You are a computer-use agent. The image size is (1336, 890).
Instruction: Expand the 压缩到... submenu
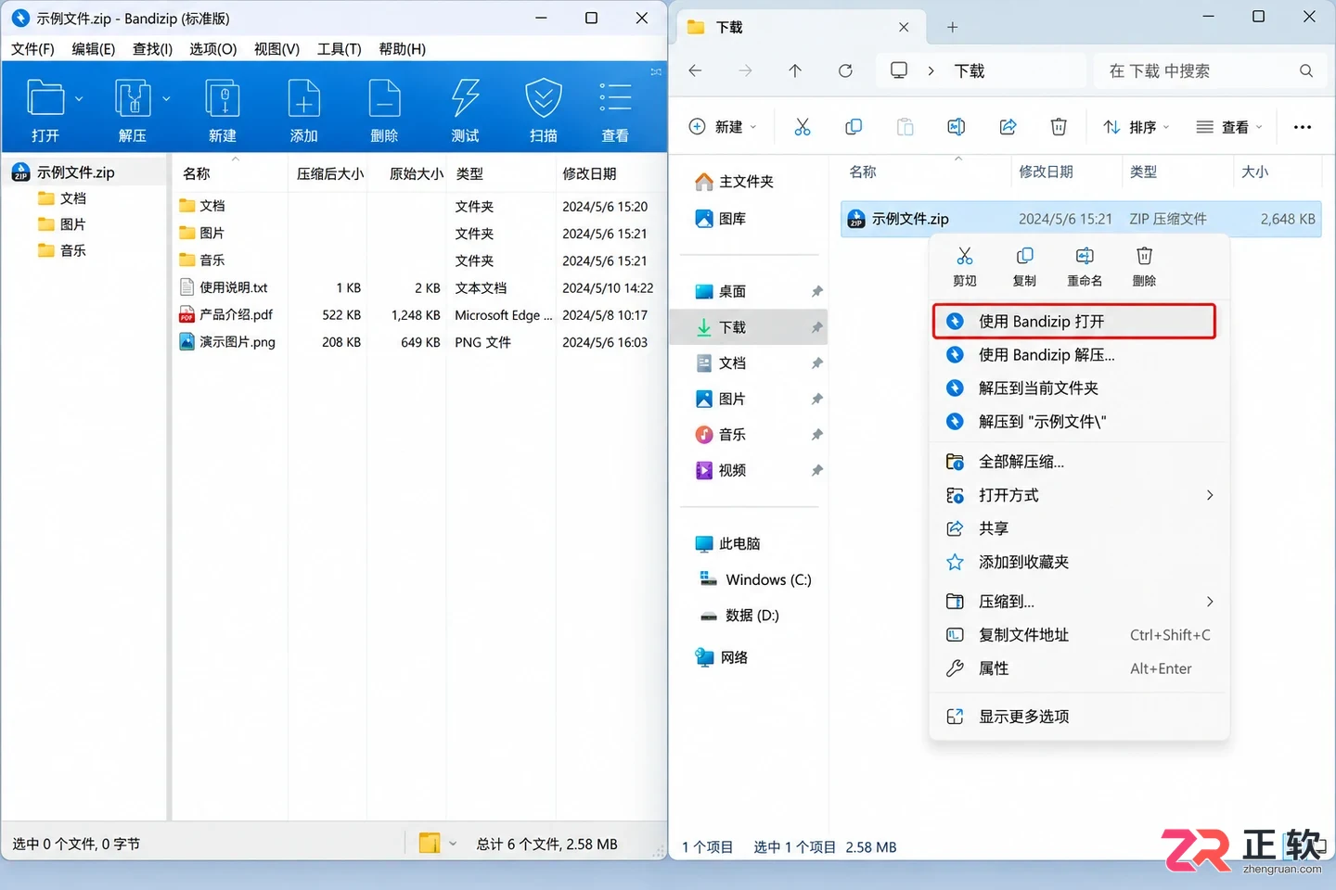1210,602
